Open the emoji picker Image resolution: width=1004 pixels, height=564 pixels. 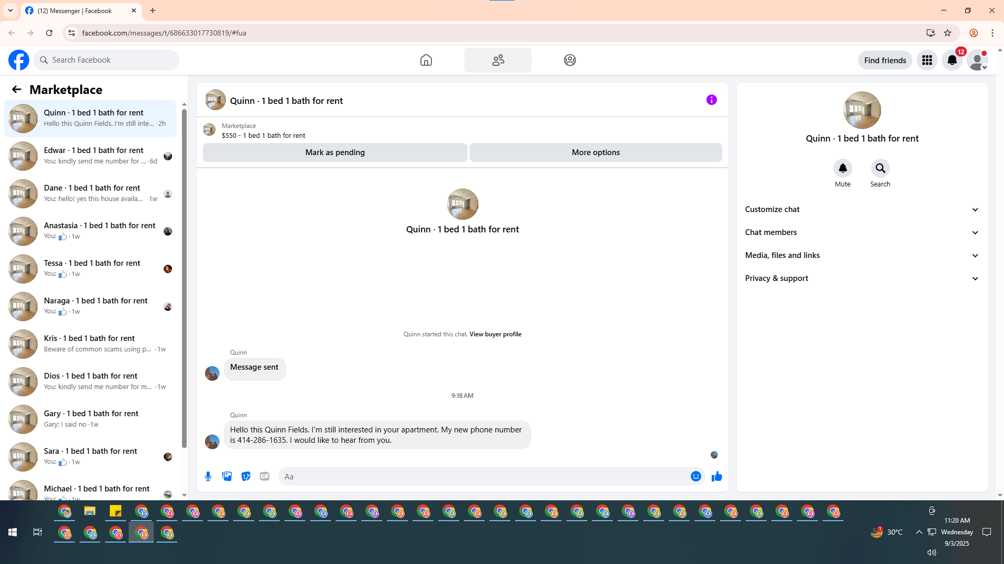pos(695,476)
